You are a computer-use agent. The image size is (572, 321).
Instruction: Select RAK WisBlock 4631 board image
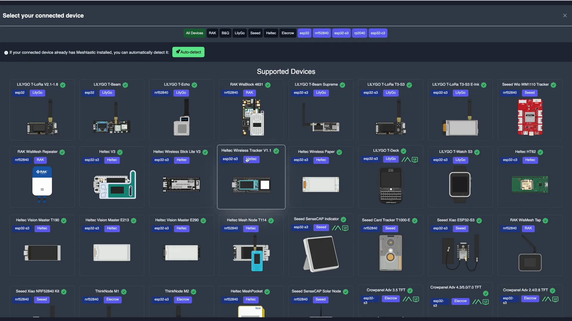(253, 117)
